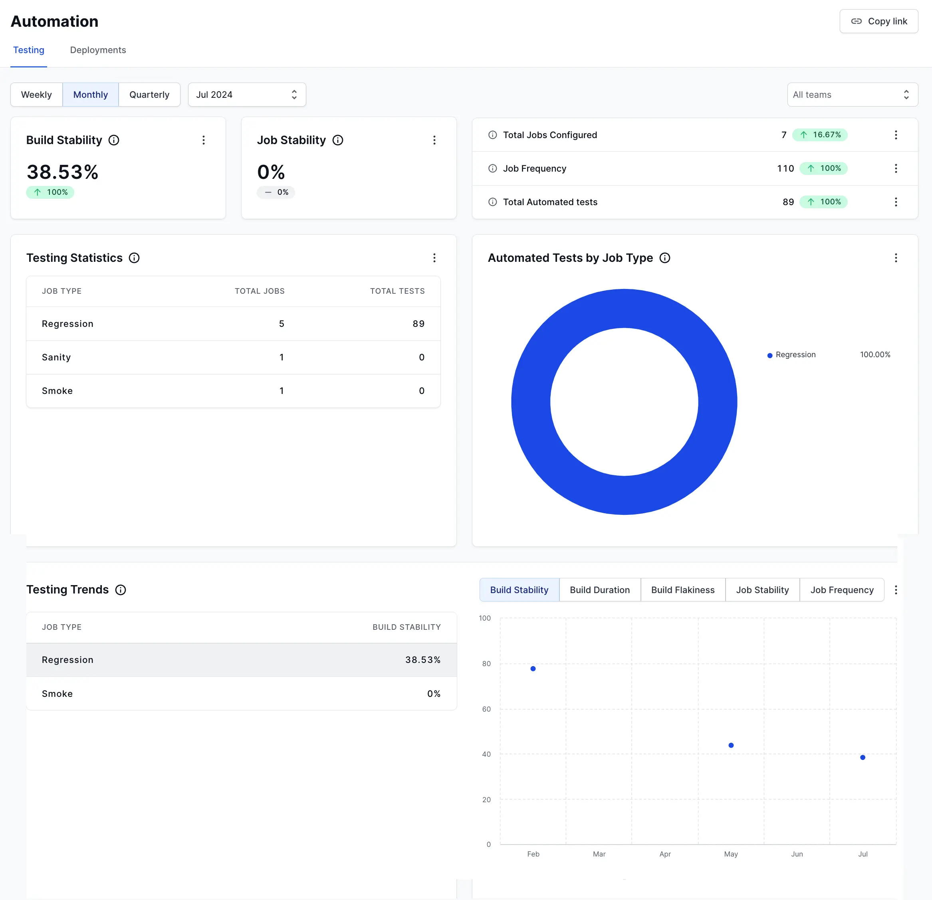Open the Build Stability card's kebab menu
Viewport: 932px width, 900px height.
(x=204, y=140)
